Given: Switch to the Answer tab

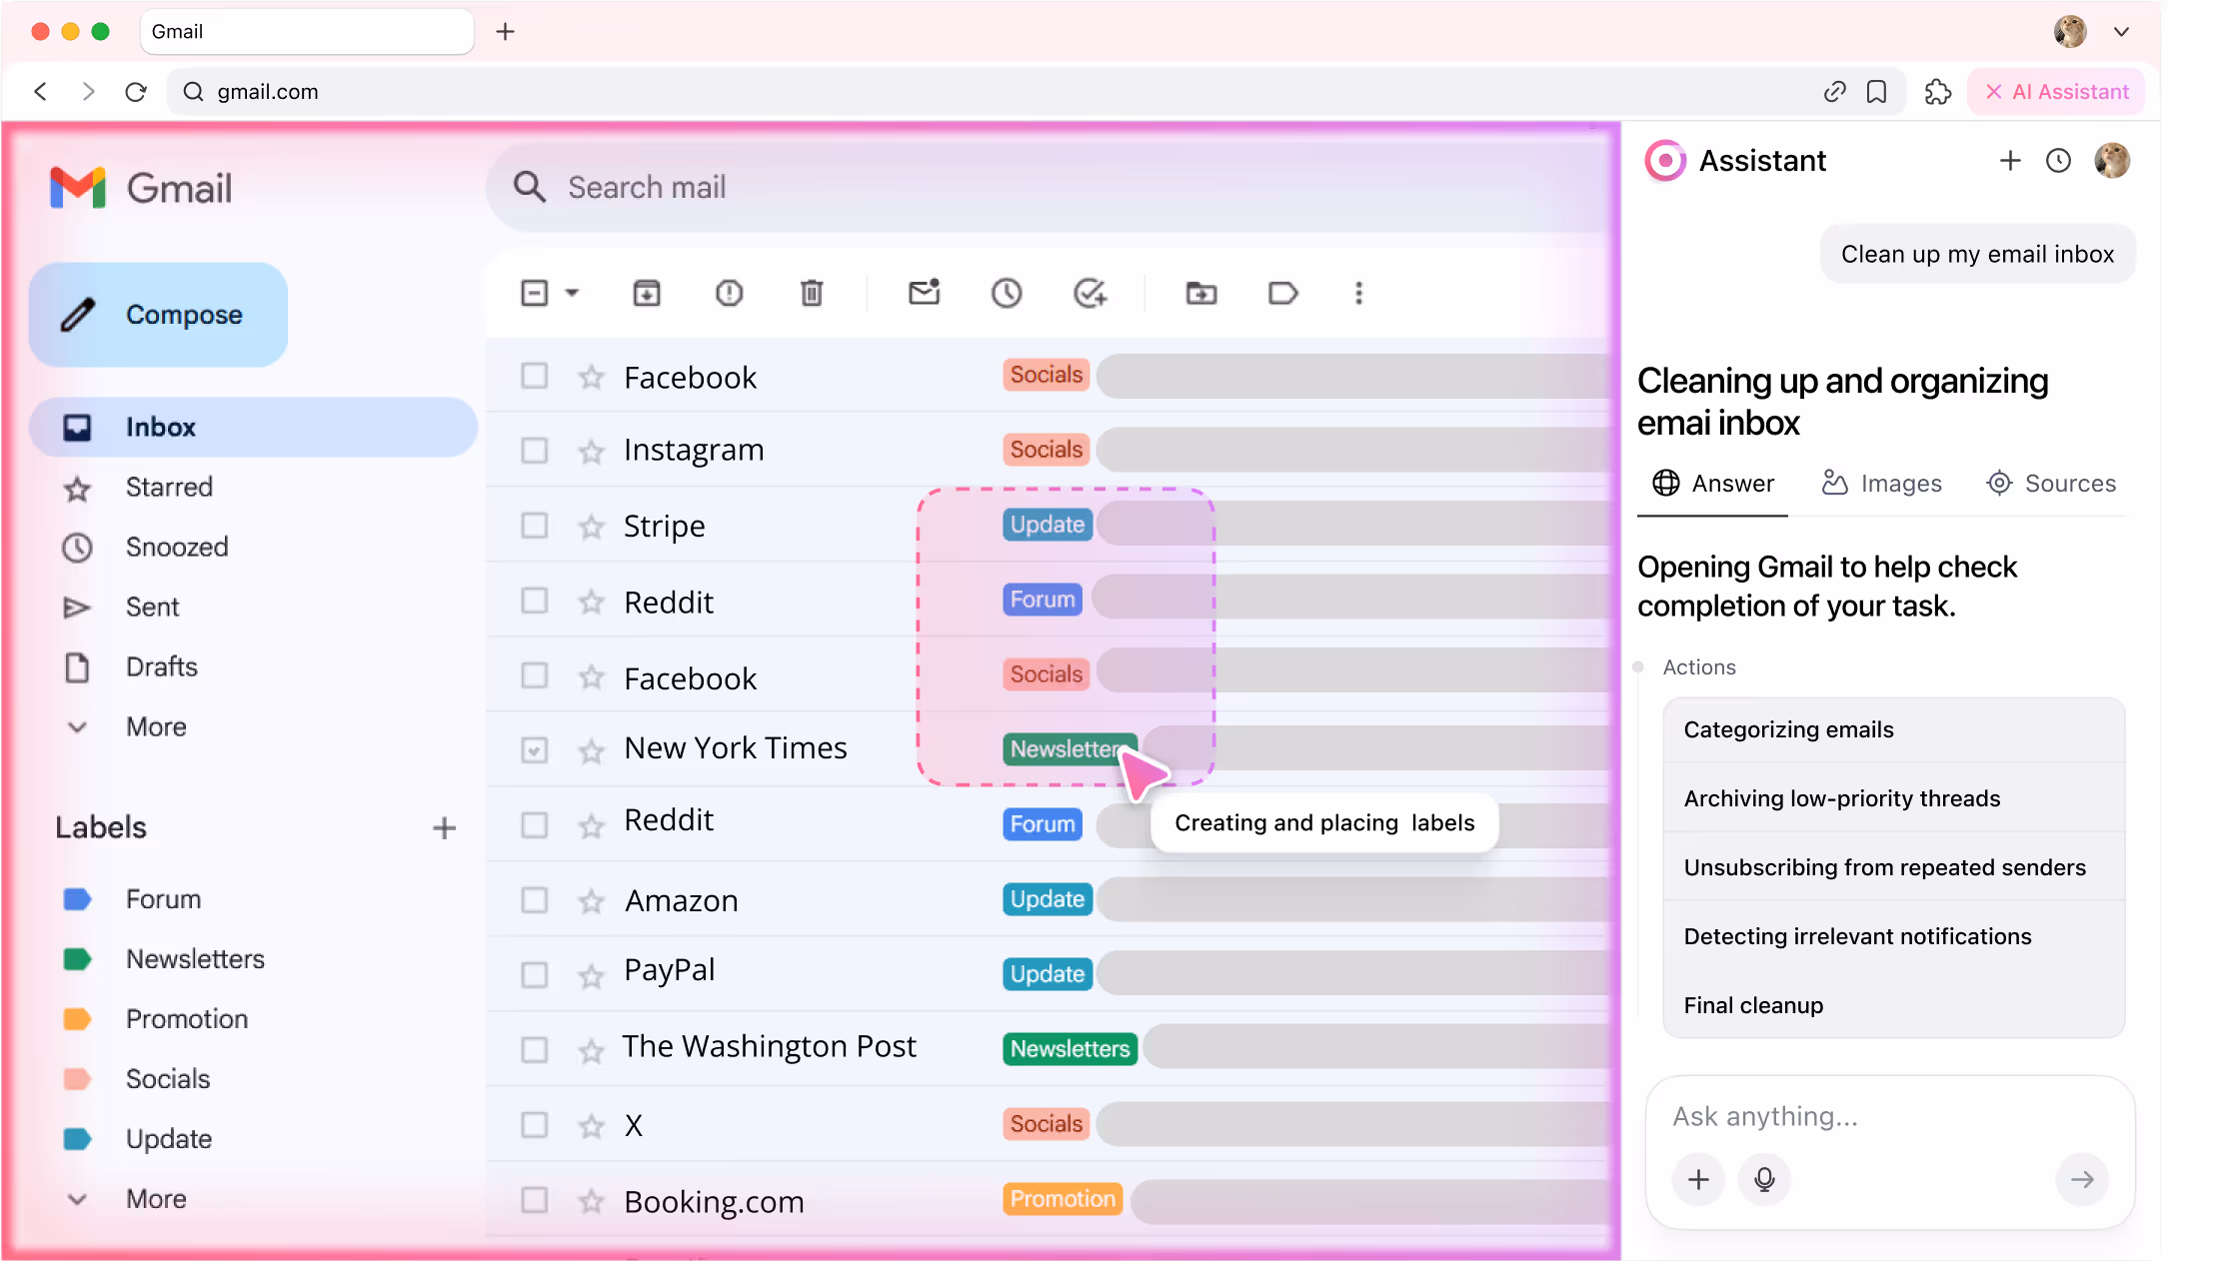Looking at the screenshot, I should (x=1712, y=484).
